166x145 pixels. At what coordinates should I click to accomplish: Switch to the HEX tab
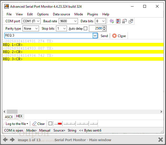pos(19,116)
